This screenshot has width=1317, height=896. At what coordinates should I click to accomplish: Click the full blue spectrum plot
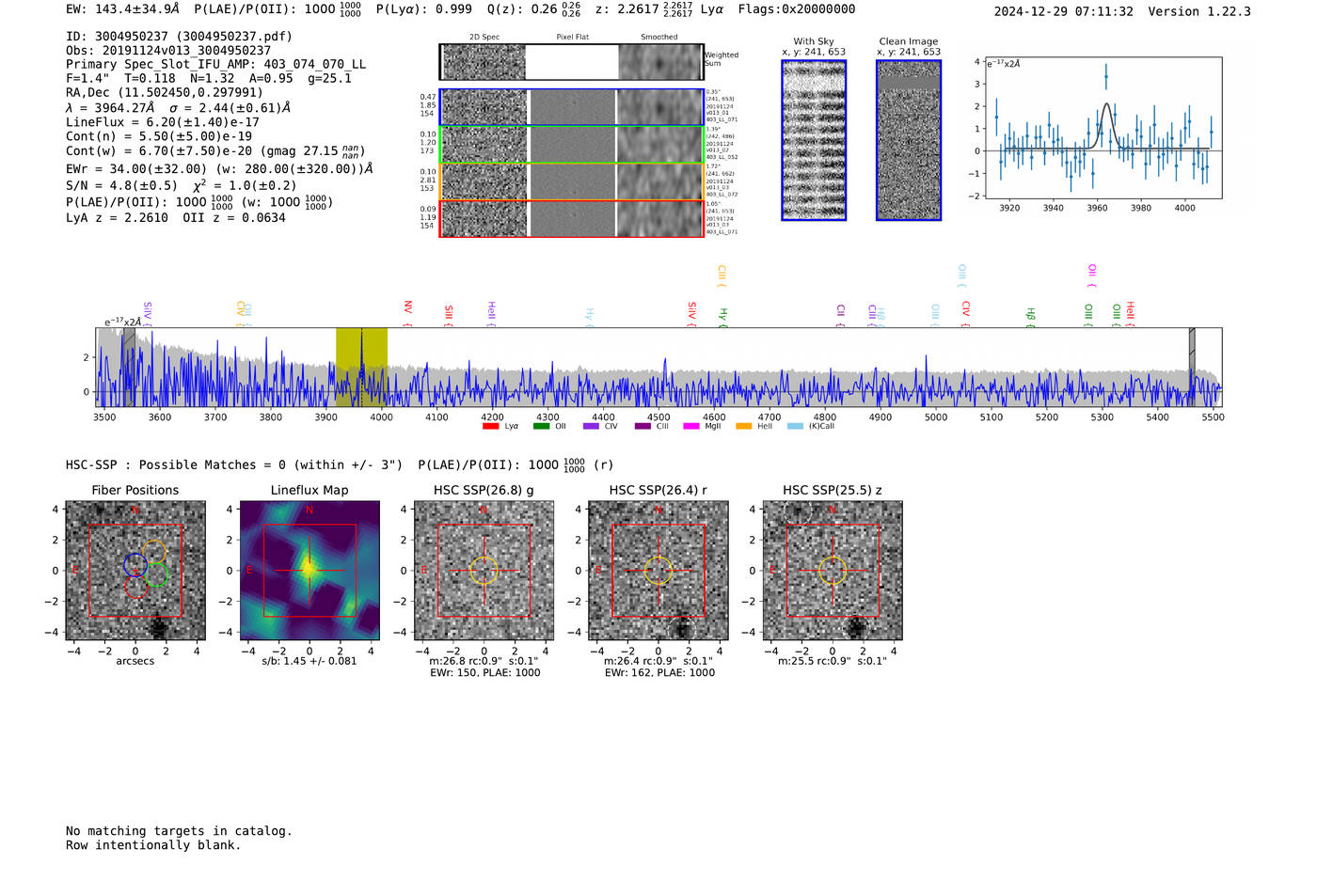(658, 367)
